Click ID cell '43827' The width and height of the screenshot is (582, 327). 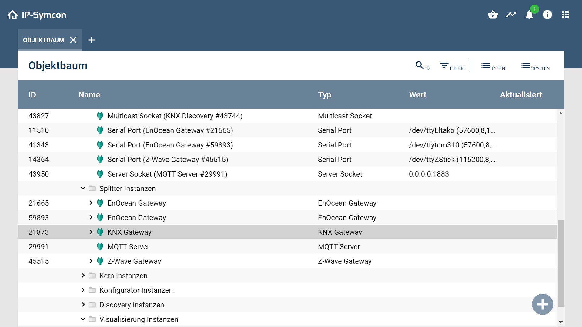click(38, 116)
